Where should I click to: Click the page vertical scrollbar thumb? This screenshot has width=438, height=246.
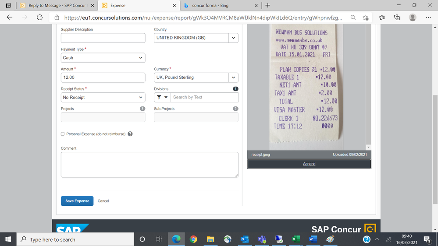(435, 150)
